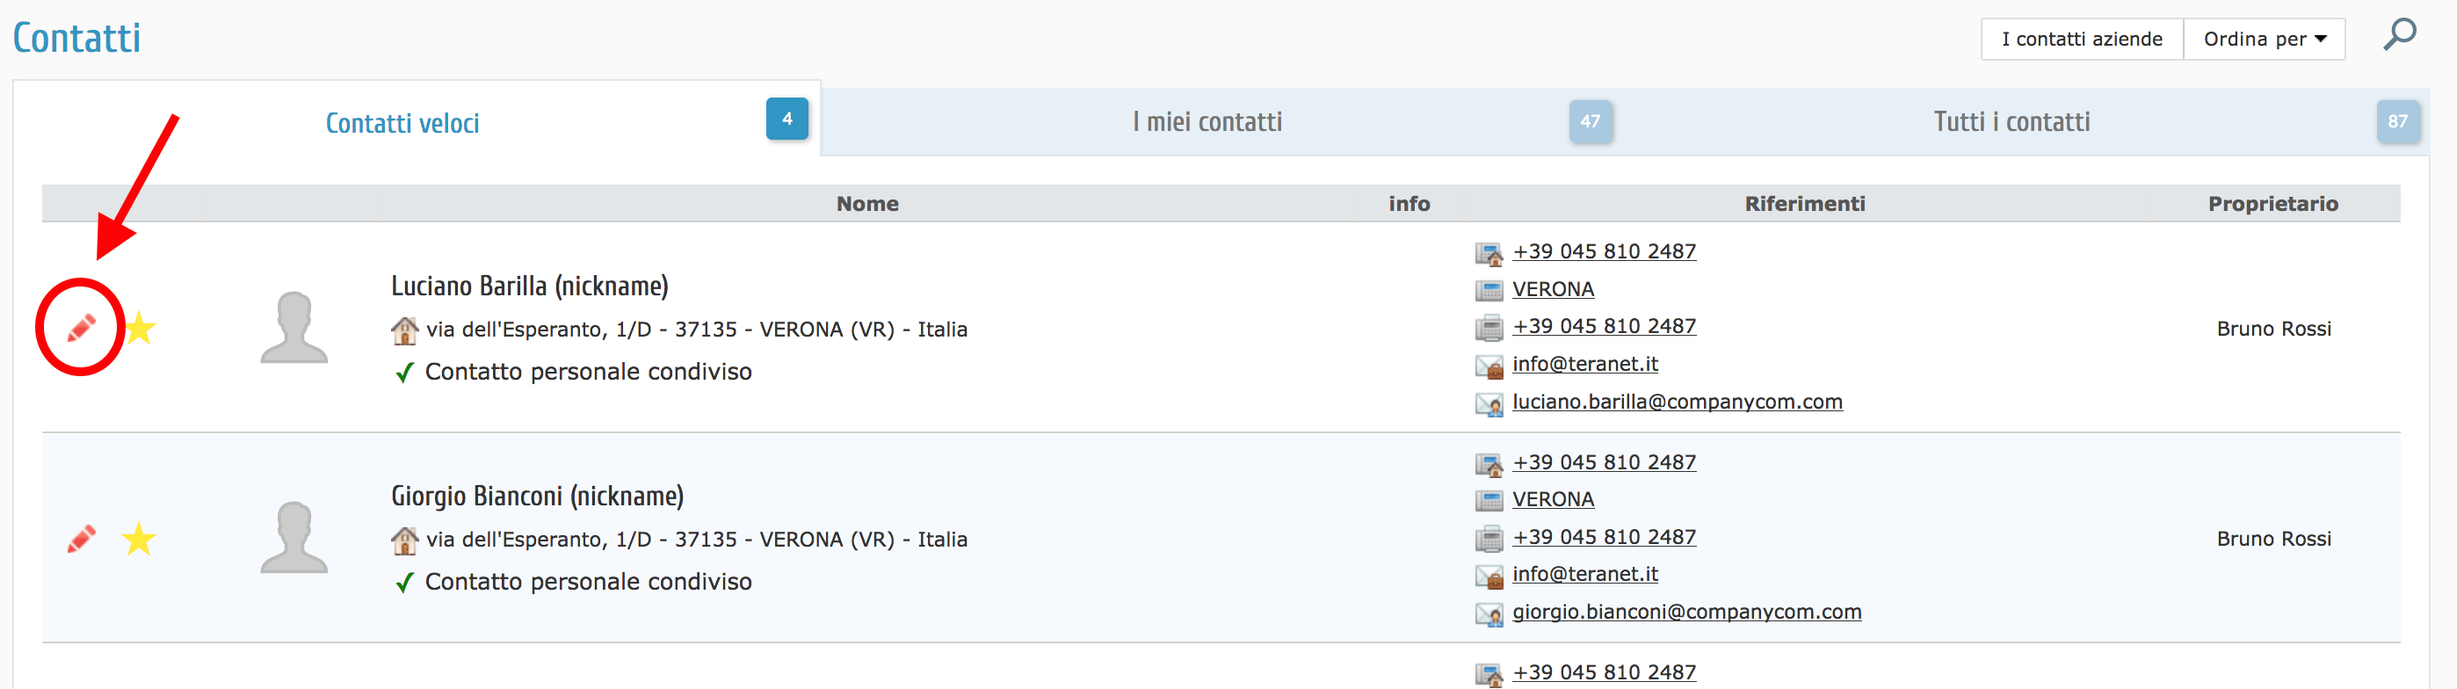The height and width of the screenshot is (689, 2457).
Task: Click the home address icon for Luciano
Action: tap(404, 330)
